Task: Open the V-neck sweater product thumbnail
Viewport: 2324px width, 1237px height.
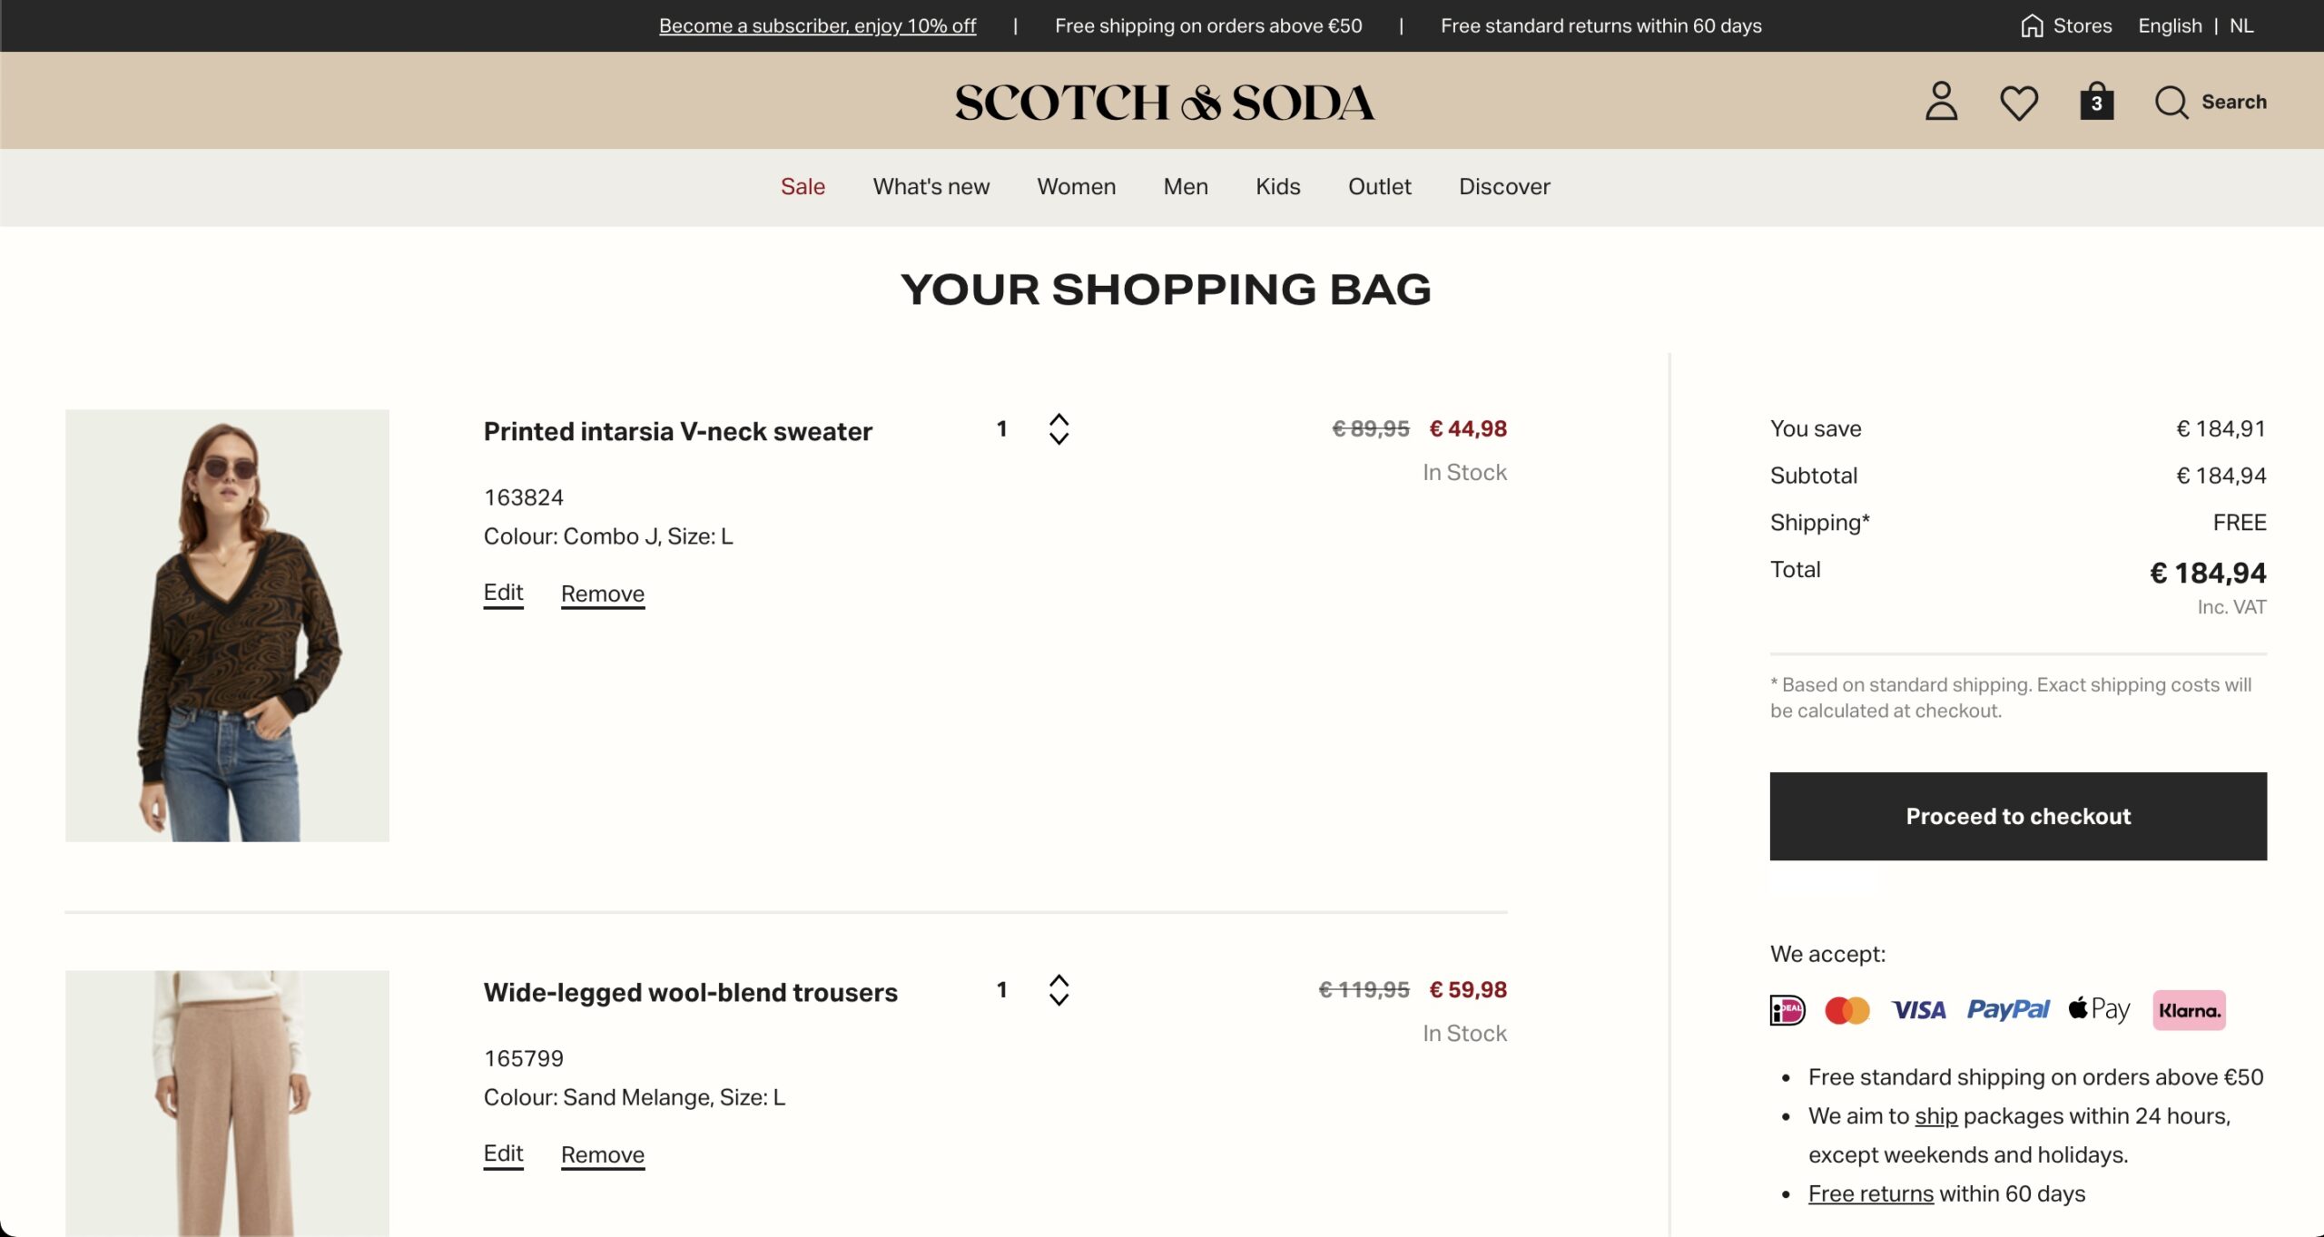Action: (x=227, y=625)
